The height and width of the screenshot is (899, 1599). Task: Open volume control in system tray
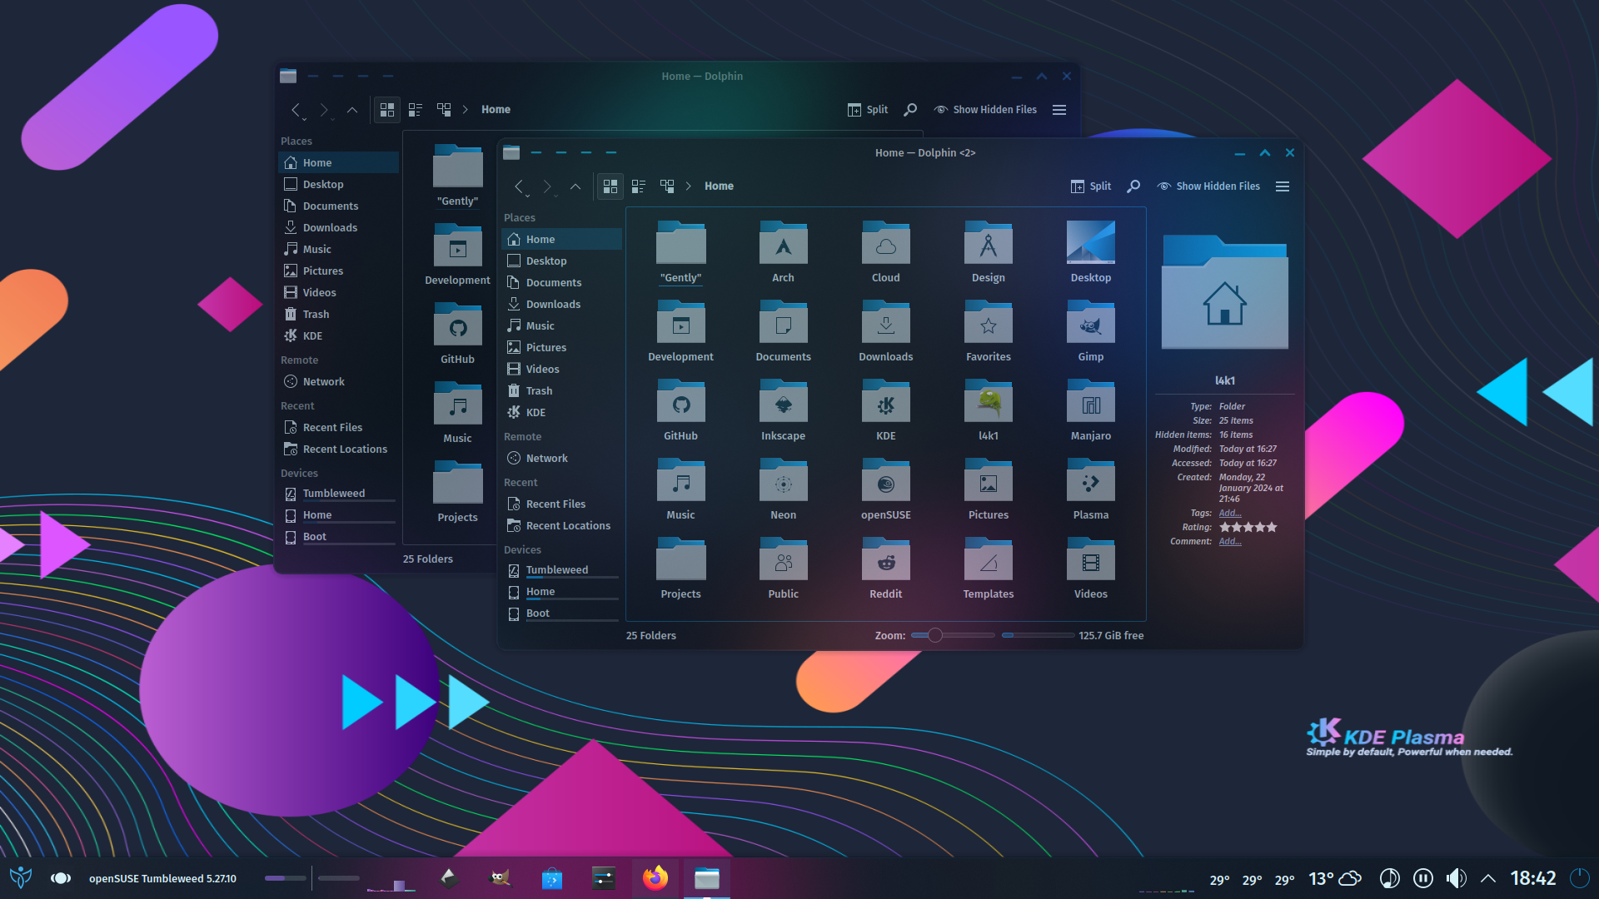click(x=1456, y=878)
